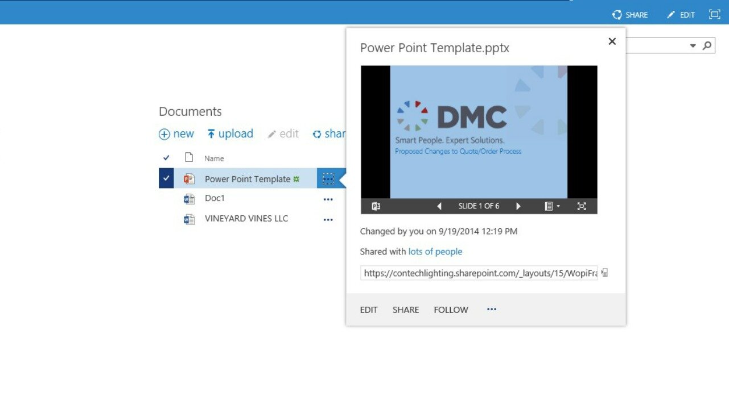This screenshot has width=729, height=409.
Task: Click the 'SLIDE 1 OF 6' indicator text
Action: click(479, 206)
